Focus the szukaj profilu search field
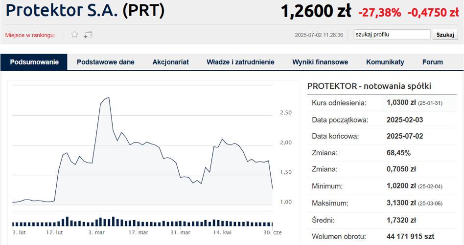The height and width of the screenshot is (245, 464). [393, 35]
